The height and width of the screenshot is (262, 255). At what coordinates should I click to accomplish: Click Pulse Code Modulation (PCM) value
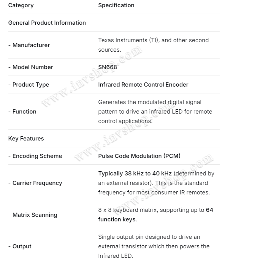(139, 156)
